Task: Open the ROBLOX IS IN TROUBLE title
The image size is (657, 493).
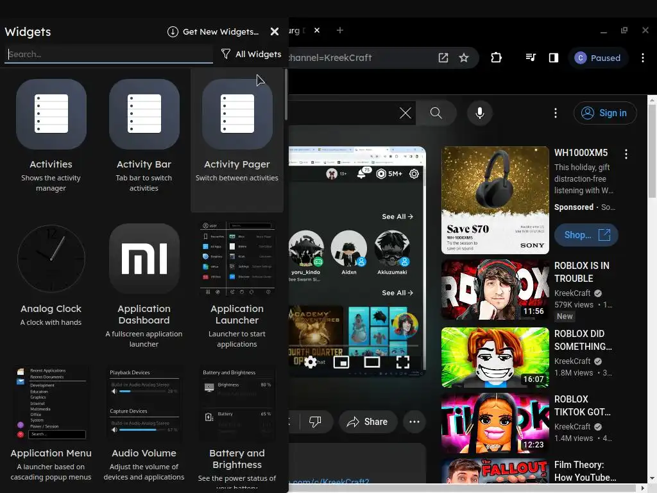Action: pos(582,272)
